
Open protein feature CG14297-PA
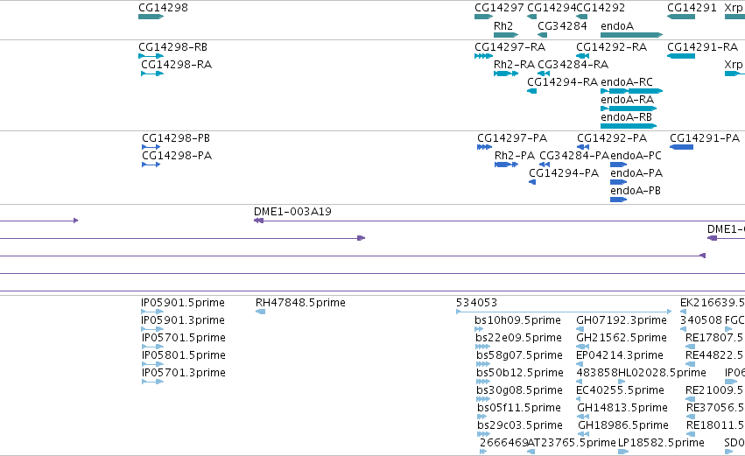click(484, 147)
